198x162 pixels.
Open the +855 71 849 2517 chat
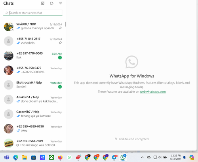pyautogui.click(x=33, y=41)
